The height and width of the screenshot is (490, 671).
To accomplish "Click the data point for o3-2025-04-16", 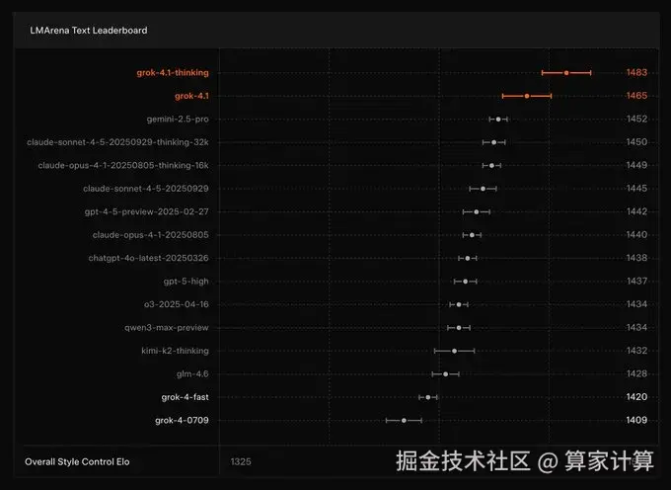I will point(459,304).
